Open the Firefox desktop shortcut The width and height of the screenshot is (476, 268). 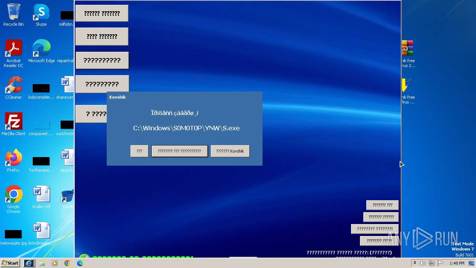click(x=13, y=160)
